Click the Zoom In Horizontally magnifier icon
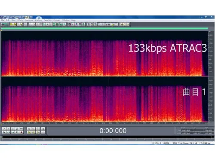This screenshot has height=161, width=215. pos(29,129)
